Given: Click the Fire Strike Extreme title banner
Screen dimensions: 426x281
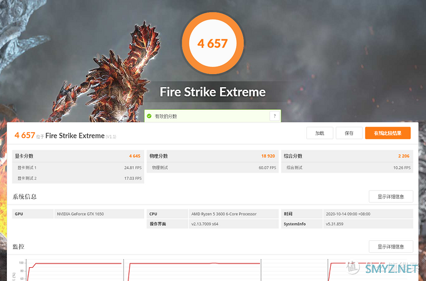Looking at the screenshot, I should [x=212, y=92].
